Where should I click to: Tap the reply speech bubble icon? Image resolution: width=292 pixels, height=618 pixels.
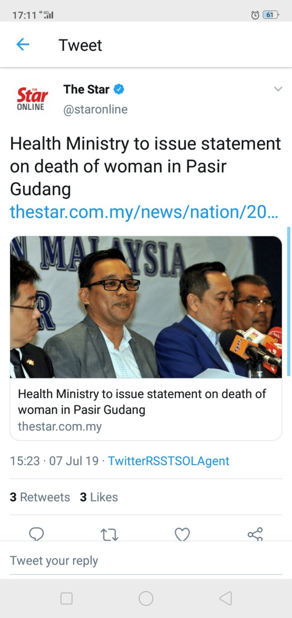pos(36,534)
